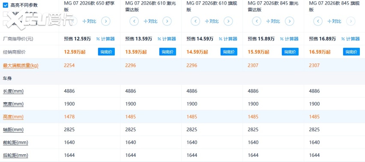The width and height of the screenshot is (365, 162).
Task: Open the 长度(mm) parameter link
Action: 13,91
